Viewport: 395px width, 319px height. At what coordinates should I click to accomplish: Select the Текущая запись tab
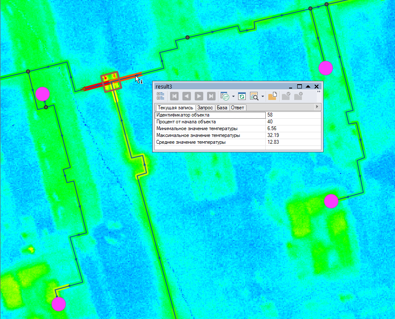175,108
